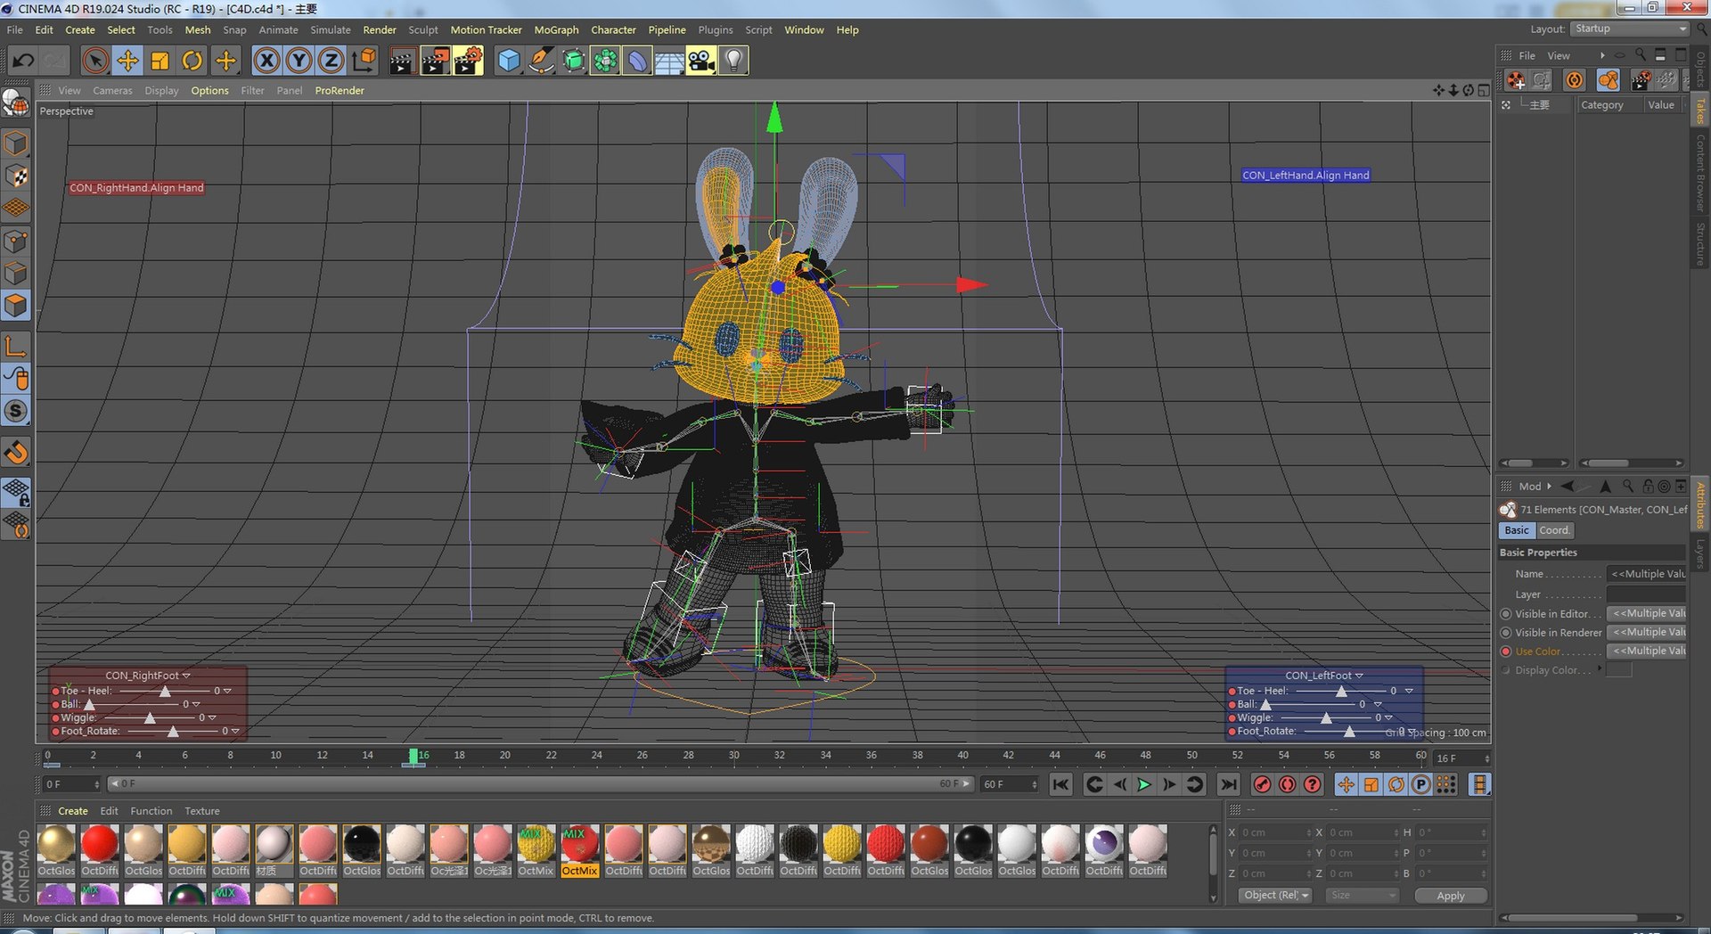This screenshot has height=934, width=1711.
Task: Toggle coordinate system icon
Action: click(364, 61)
